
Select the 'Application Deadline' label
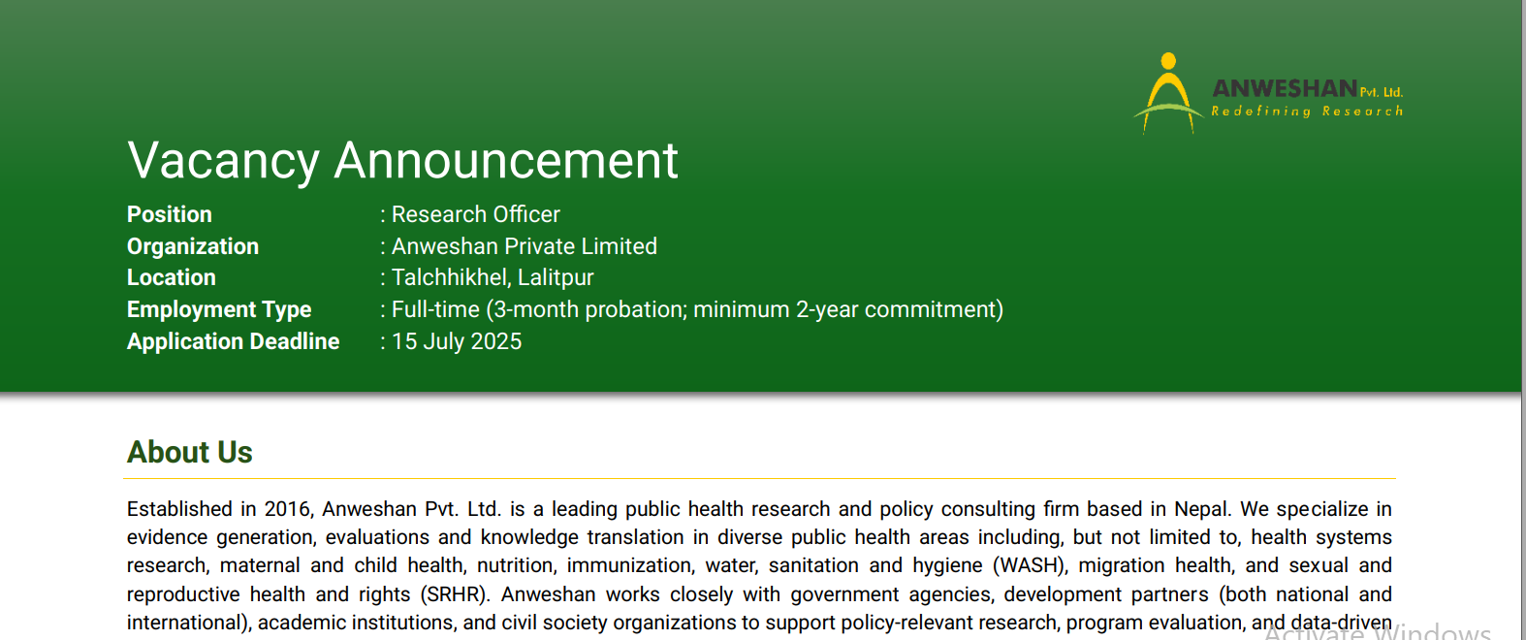(234, 341)
